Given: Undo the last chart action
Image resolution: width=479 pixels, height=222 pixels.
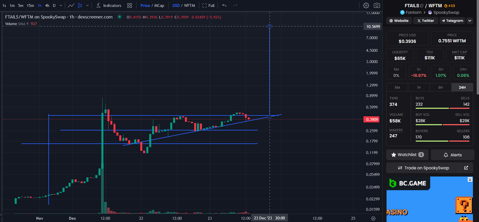Looking at the screenshot, I should click(224, 6).
